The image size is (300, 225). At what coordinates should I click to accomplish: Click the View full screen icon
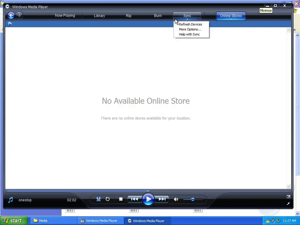pos(289,197)
